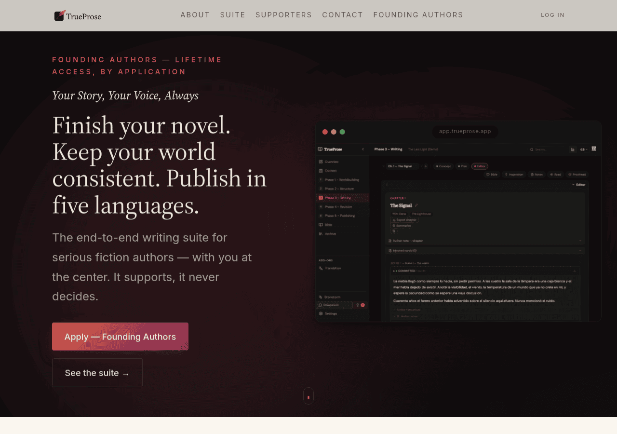
Task: Switch to the Editor tab
Action: tap(480, 166)
